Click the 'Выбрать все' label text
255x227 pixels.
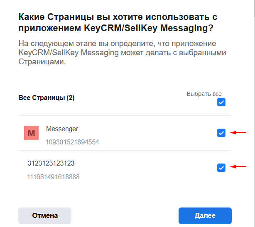(x=204, y=94)
